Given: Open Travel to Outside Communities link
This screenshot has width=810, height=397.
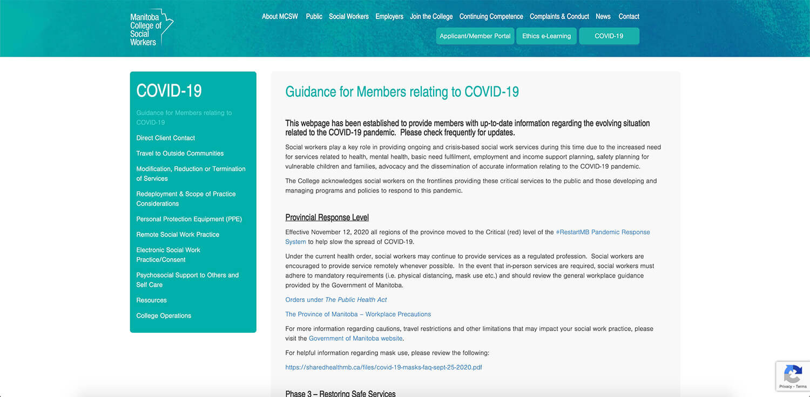Looking at the screenshot, I should tap(180, 153).
